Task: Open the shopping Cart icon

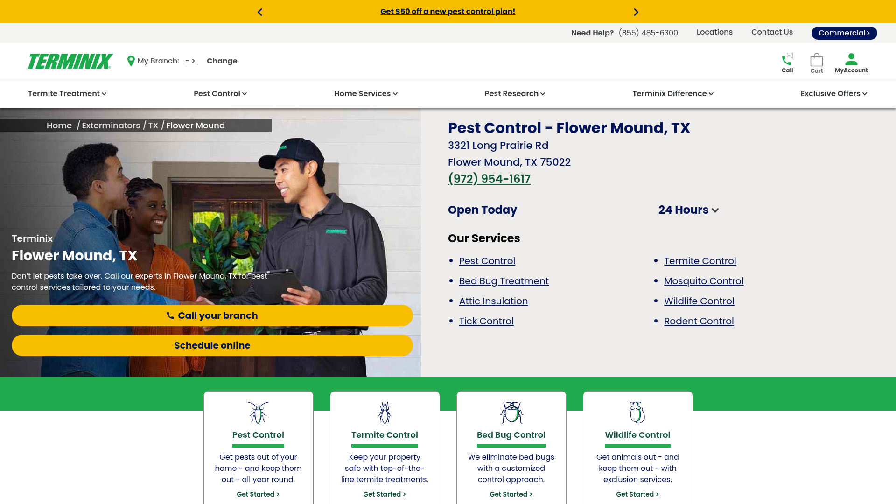Action: (816, 60)
